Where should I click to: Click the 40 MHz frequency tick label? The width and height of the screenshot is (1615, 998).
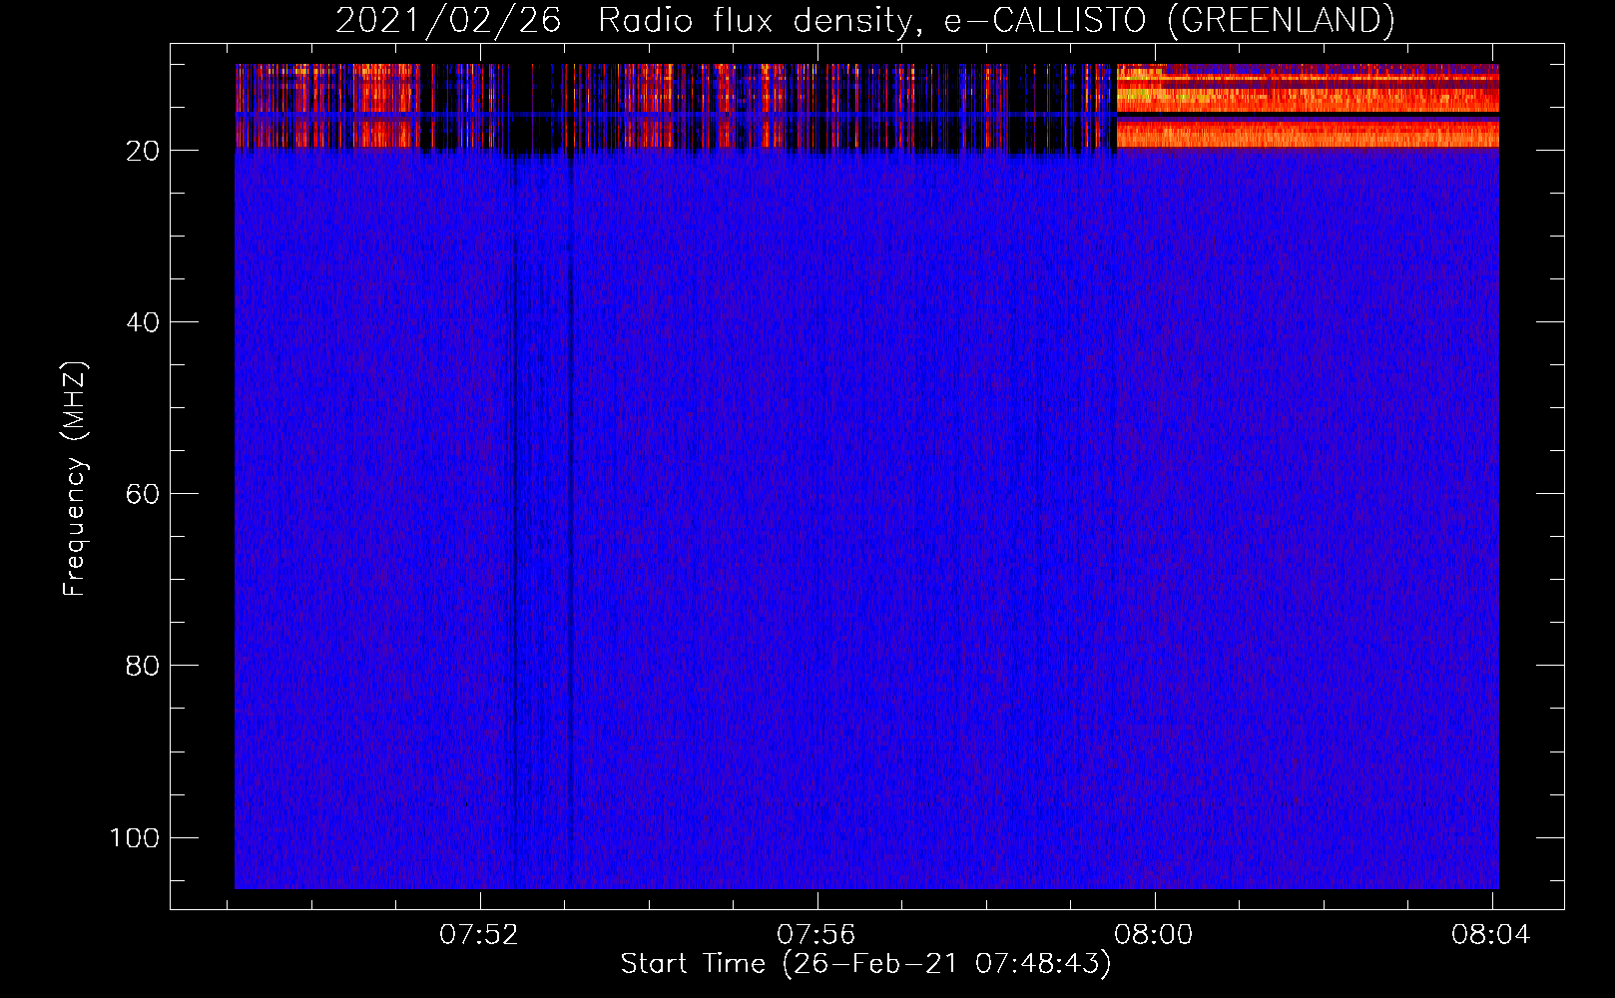[143, 322]
